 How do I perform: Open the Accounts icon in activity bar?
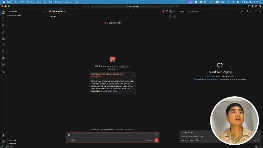coord(3,135)
